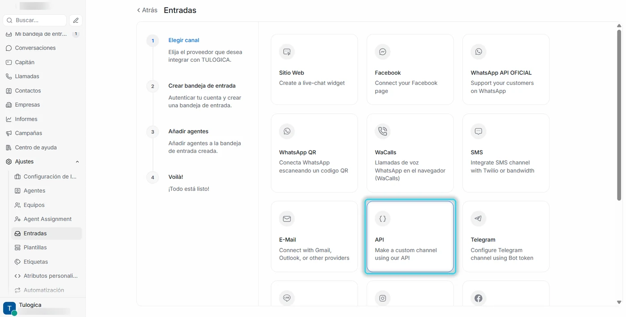
Task: Open Automatización settings
Action: 46,290
